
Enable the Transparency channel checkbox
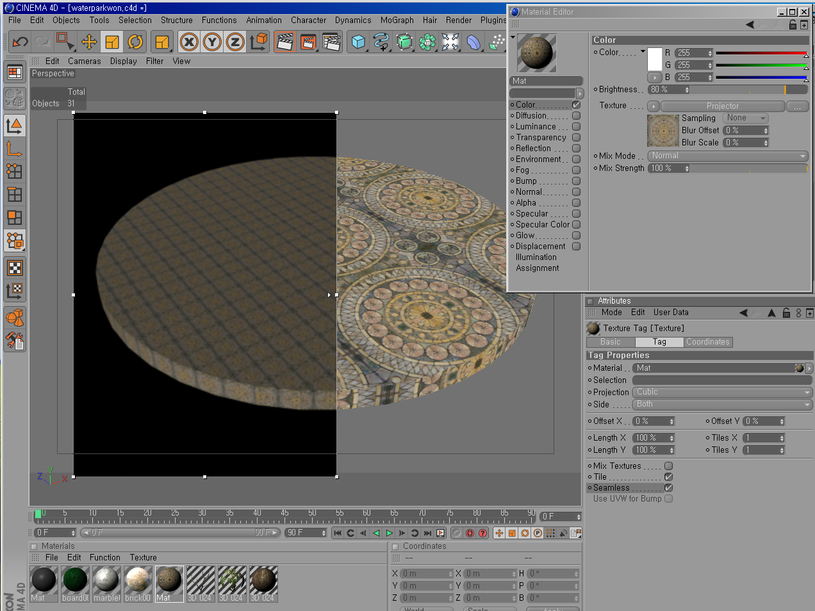pyautogui.click(x=576, y=138)
